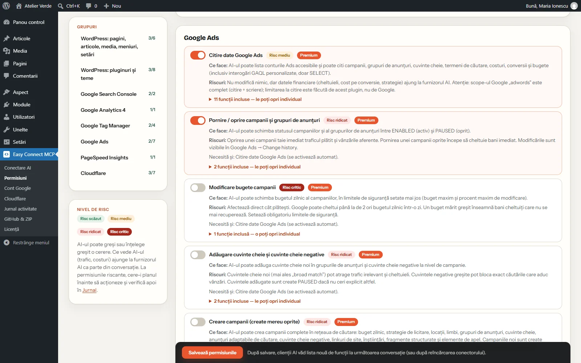The height and width of the screenshot is (363, 581).
Task: Jump to Google Ads group
Action: click(118, 142)
